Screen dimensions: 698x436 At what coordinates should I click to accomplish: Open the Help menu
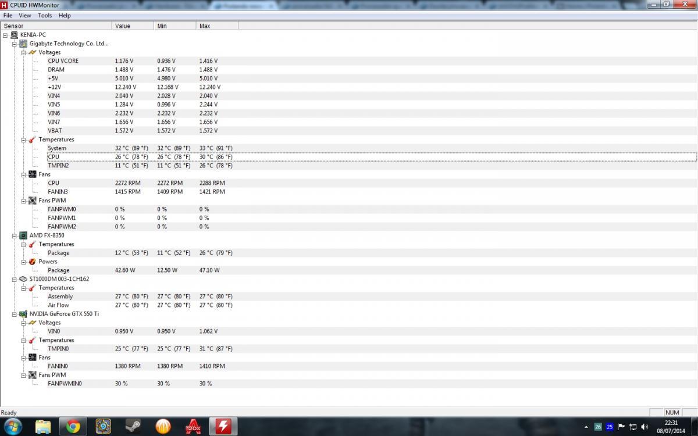coord(65,16)
